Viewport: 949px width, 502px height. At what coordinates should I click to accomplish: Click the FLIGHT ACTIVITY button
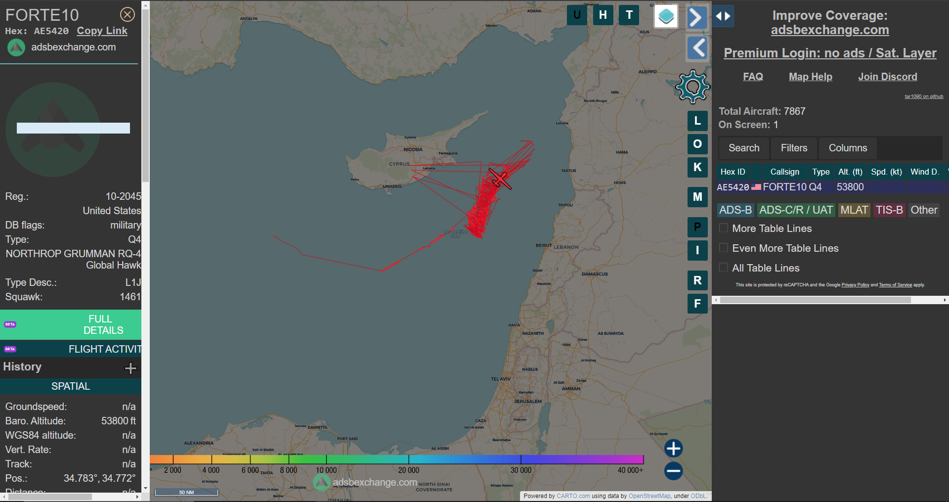71,349
